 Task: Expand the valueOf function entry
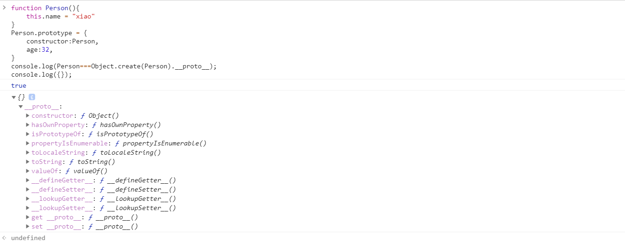pos(28,171)
